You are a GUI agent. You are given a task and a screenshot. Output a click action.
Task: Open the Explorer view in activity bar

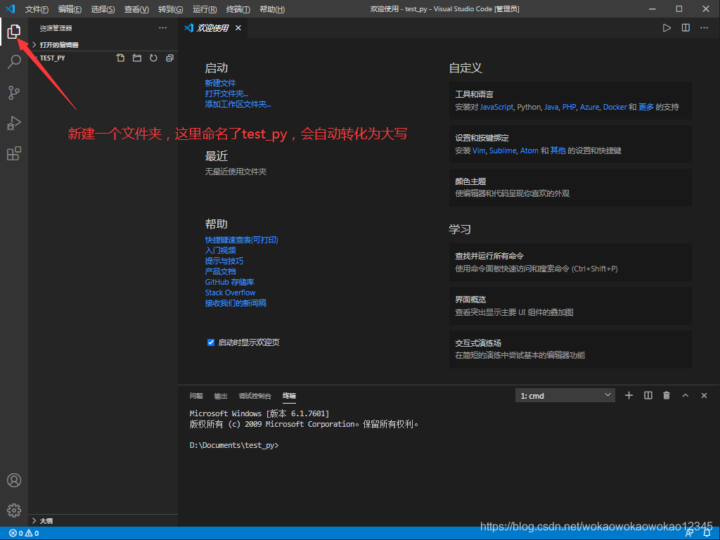14,31
